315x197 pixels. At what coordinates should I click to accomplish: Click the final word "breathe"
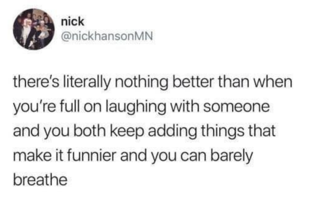coord(40,180)
